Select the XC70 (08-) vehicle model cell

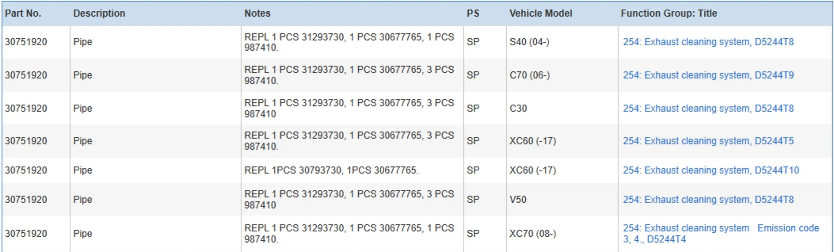(x=532, y=233)
